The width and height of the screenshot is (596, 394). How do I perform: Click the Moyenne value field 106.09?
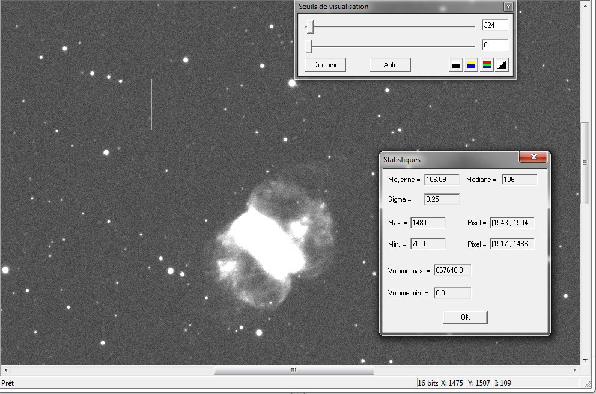pos(442,180)
